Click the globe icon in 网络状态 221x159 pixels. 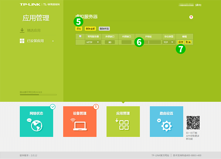37,126
